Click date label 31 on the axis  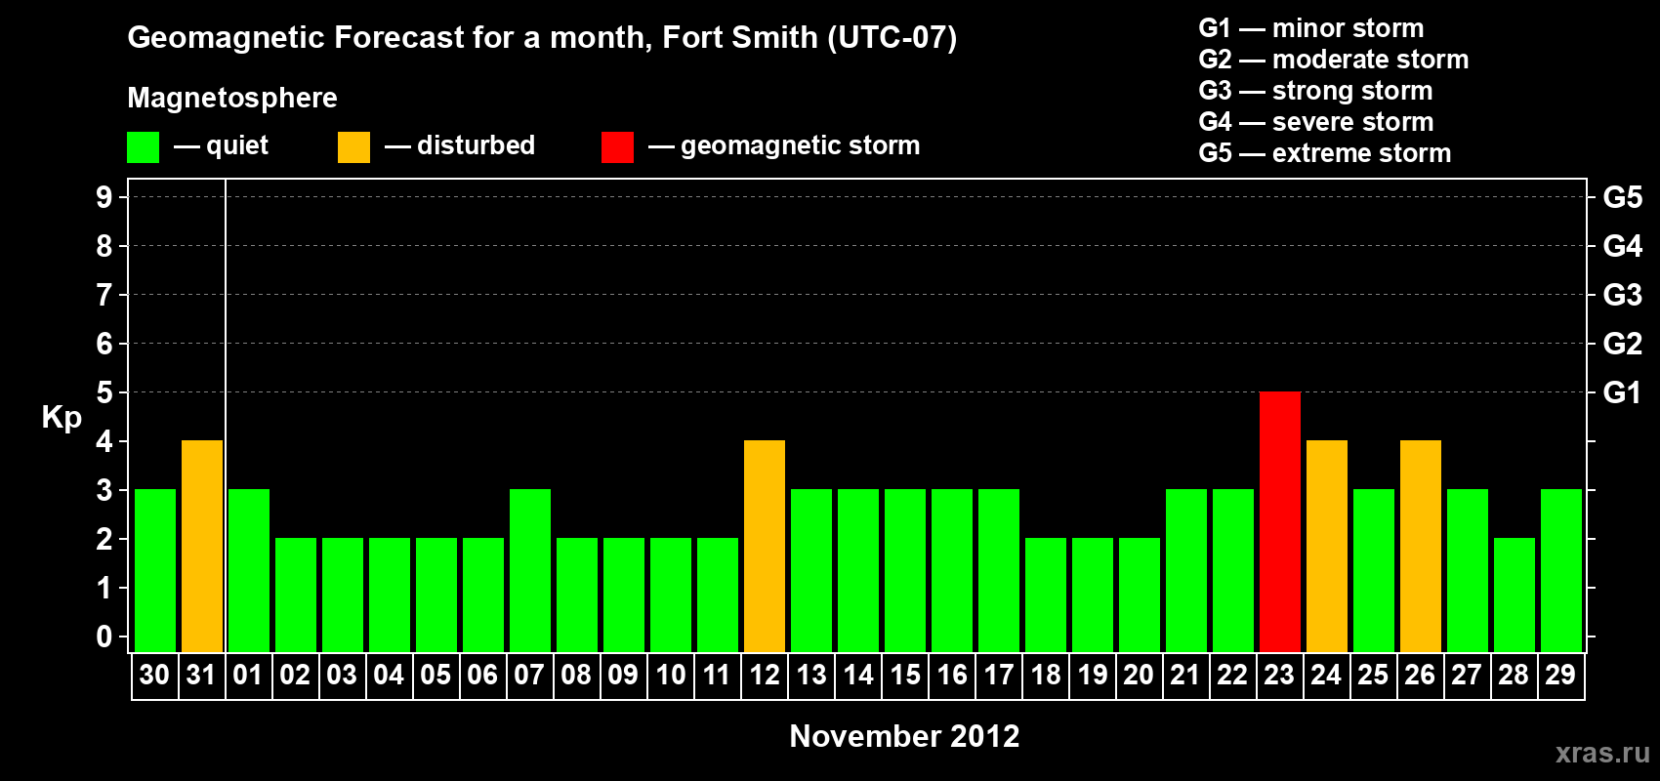click(x=201, y=676)
